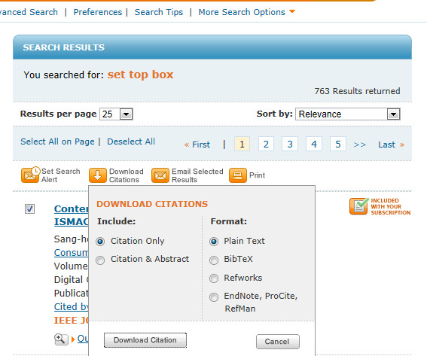Uncheck the first search result checkbox

29,209
